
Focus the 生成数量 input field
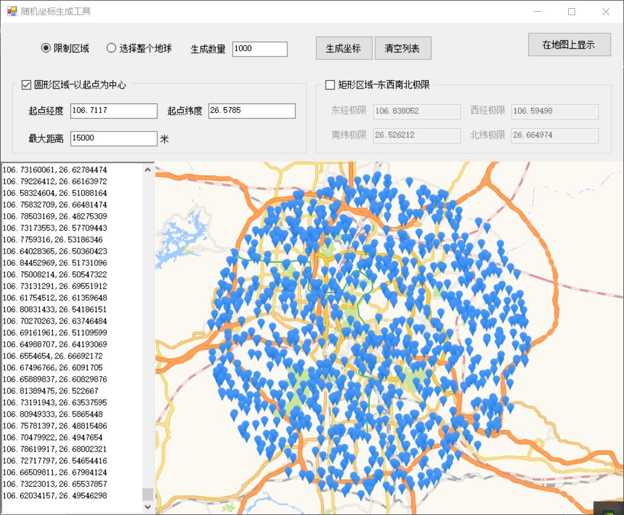coord(259,49)
